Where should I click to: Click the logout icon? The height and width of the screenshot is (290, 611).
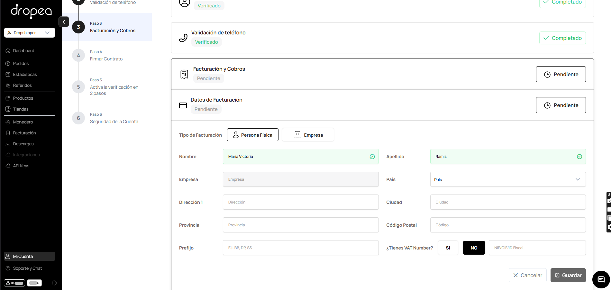(55, 283)
